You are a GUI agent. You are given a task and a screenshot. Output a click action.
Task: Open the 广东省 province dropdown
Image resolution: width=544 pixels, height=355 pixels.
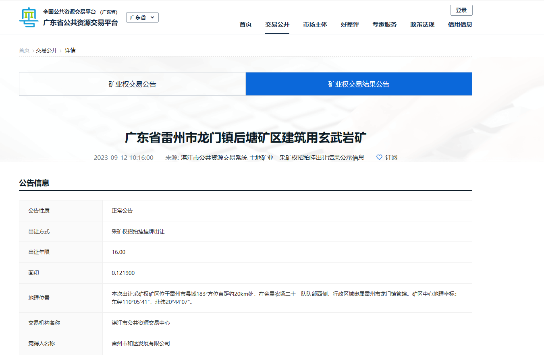[142, 18]
